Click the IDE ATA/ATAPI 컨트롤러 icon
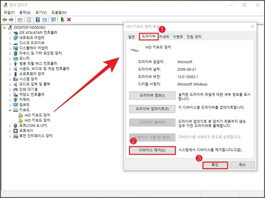Viewport: 265px width, 198px height. pos(15,33)
